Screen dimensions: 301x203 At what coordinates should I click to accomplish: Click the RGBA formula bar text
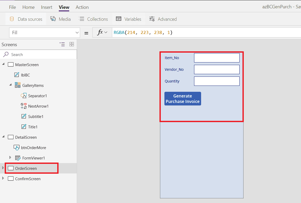click(x=143, y=32)
